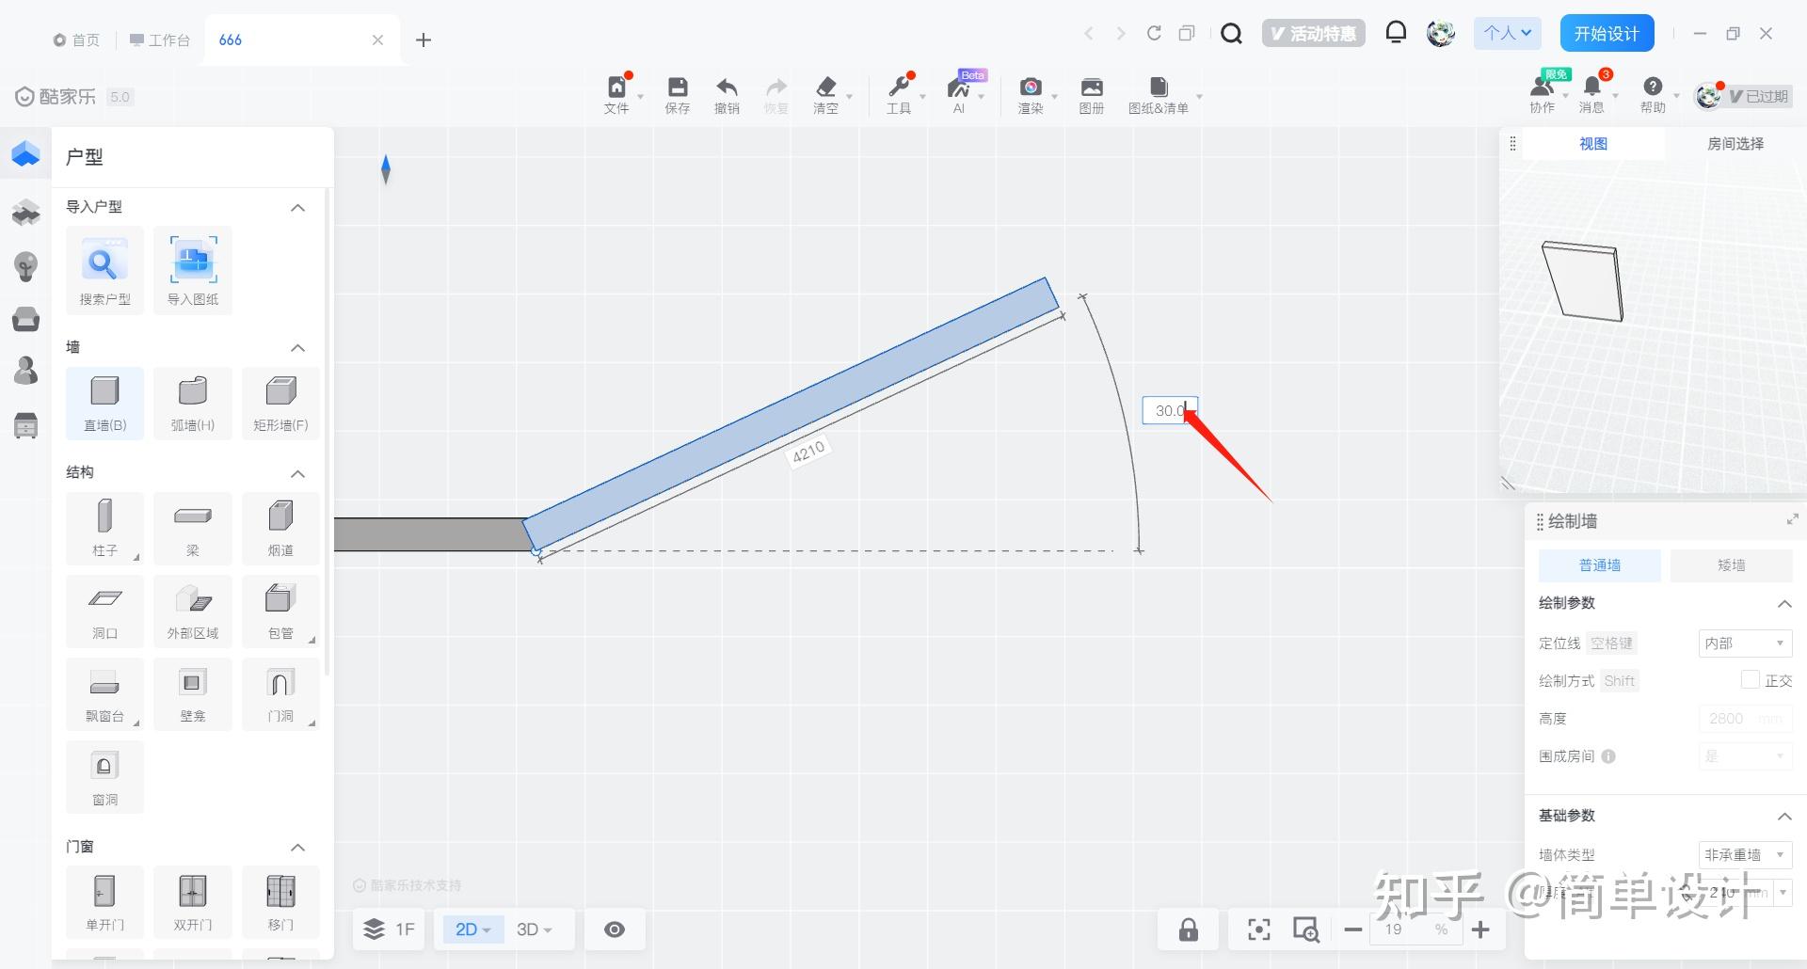The height and width of the screenshot is (969, 1807).
Task: Collapse the 门窗 doors and windows section
Action: click(297, 847)
